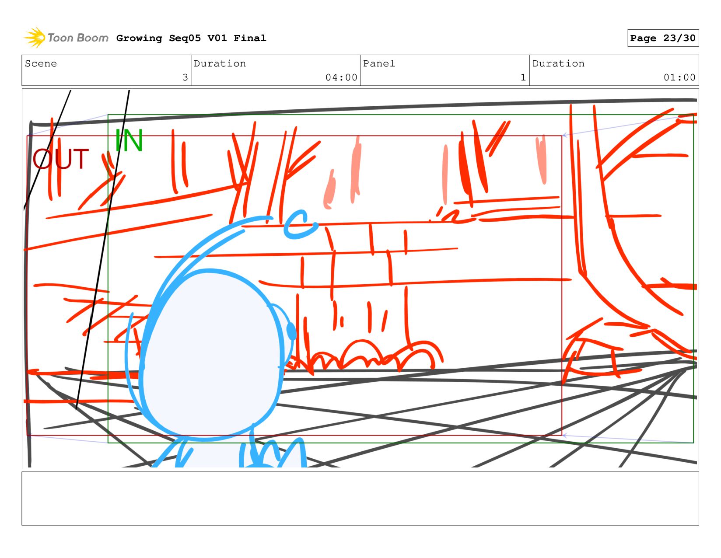This screenshot has width=721, height=558.
Task: Select panel number value '1'
Action: point(523,77)
